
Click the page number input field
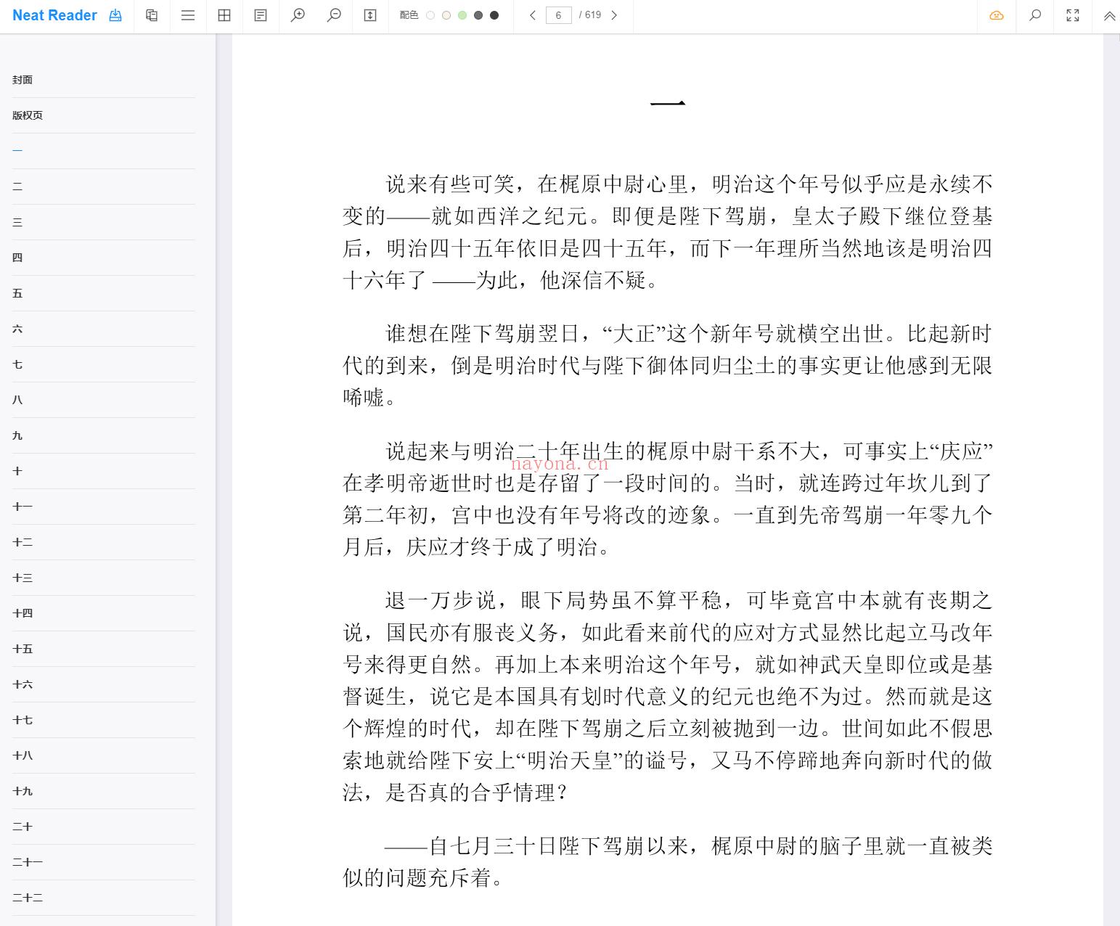coord(558,15)
